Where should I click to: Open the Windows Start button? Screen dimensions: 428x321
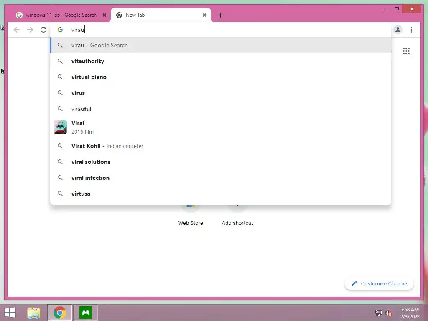10,313
